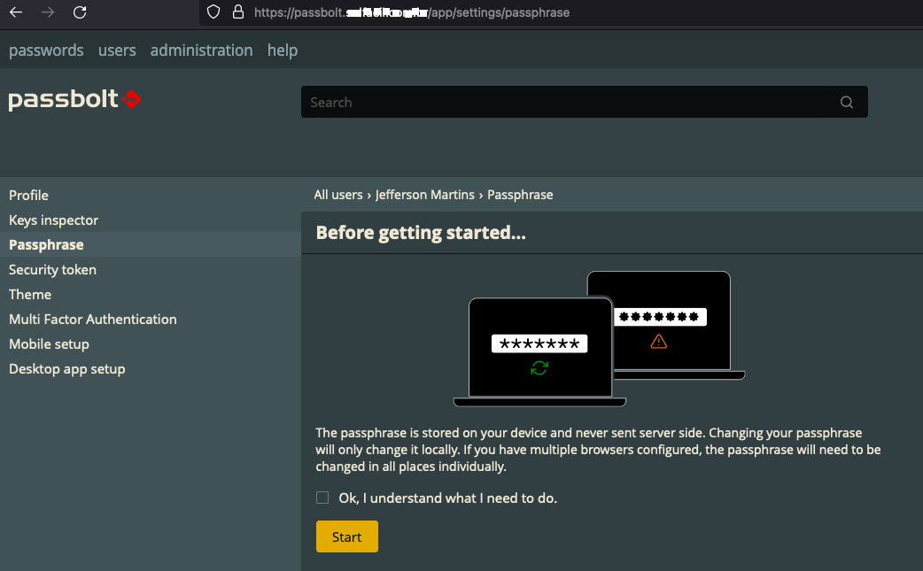Click the yellow Start button
This screenshot has width=923, height=571.
click(346, 536)
